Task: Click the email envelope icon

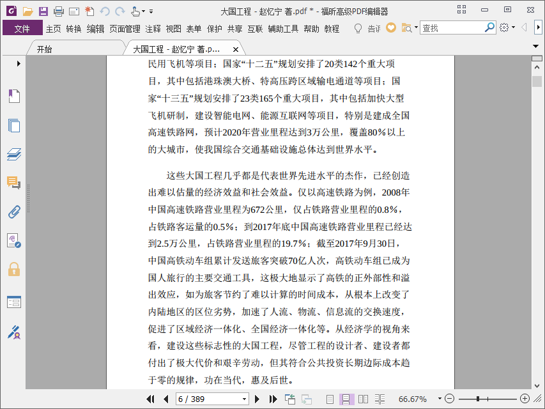Action: [x=74, y=12]
